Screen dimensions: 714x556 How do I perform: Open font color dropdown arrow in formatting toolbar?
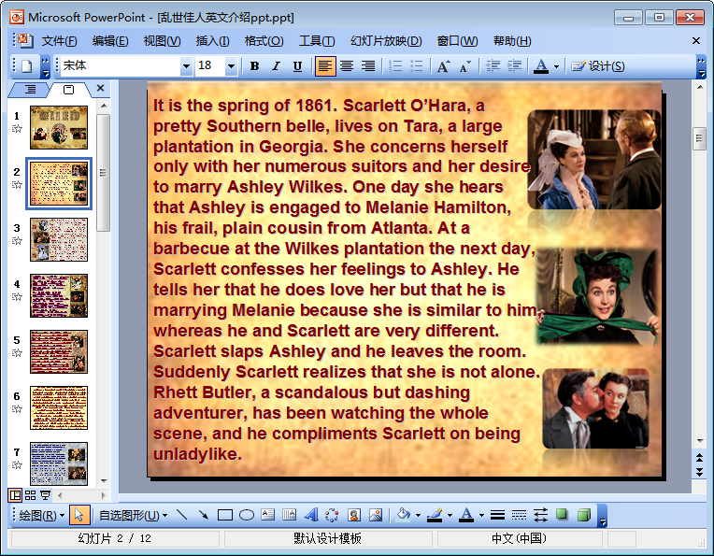(x=556, y=67)
